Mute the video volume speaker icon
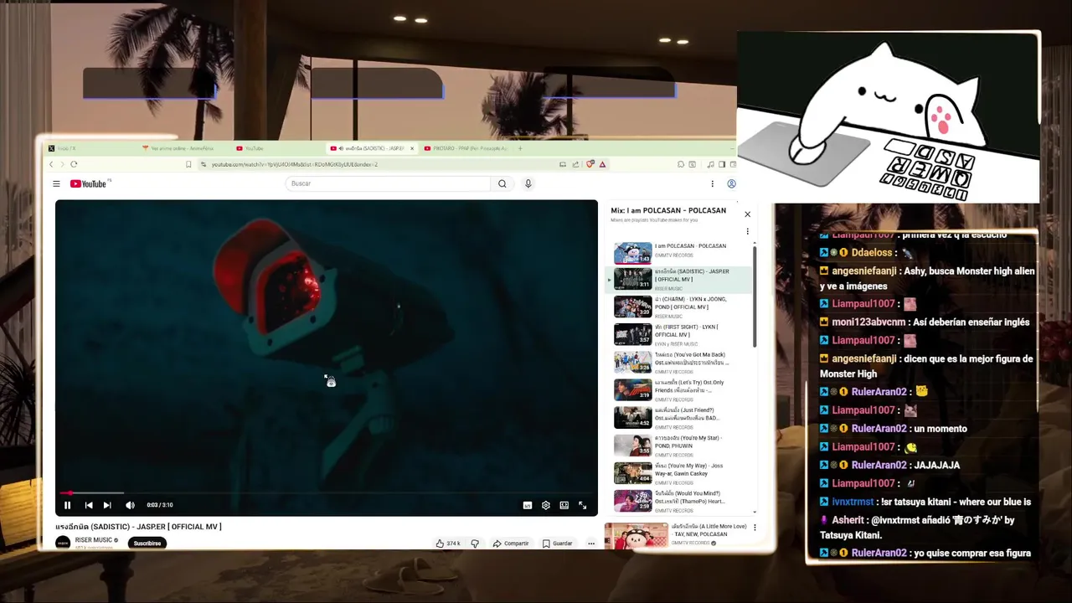The height and width of the screenshot is (603, 1072). click(x=130, y=505)
